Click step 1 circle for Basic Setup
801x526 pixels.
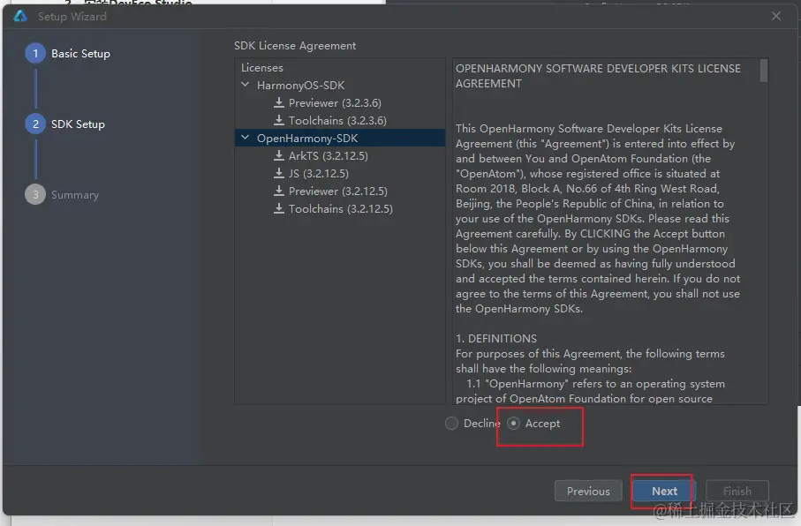tap(35, 54)
